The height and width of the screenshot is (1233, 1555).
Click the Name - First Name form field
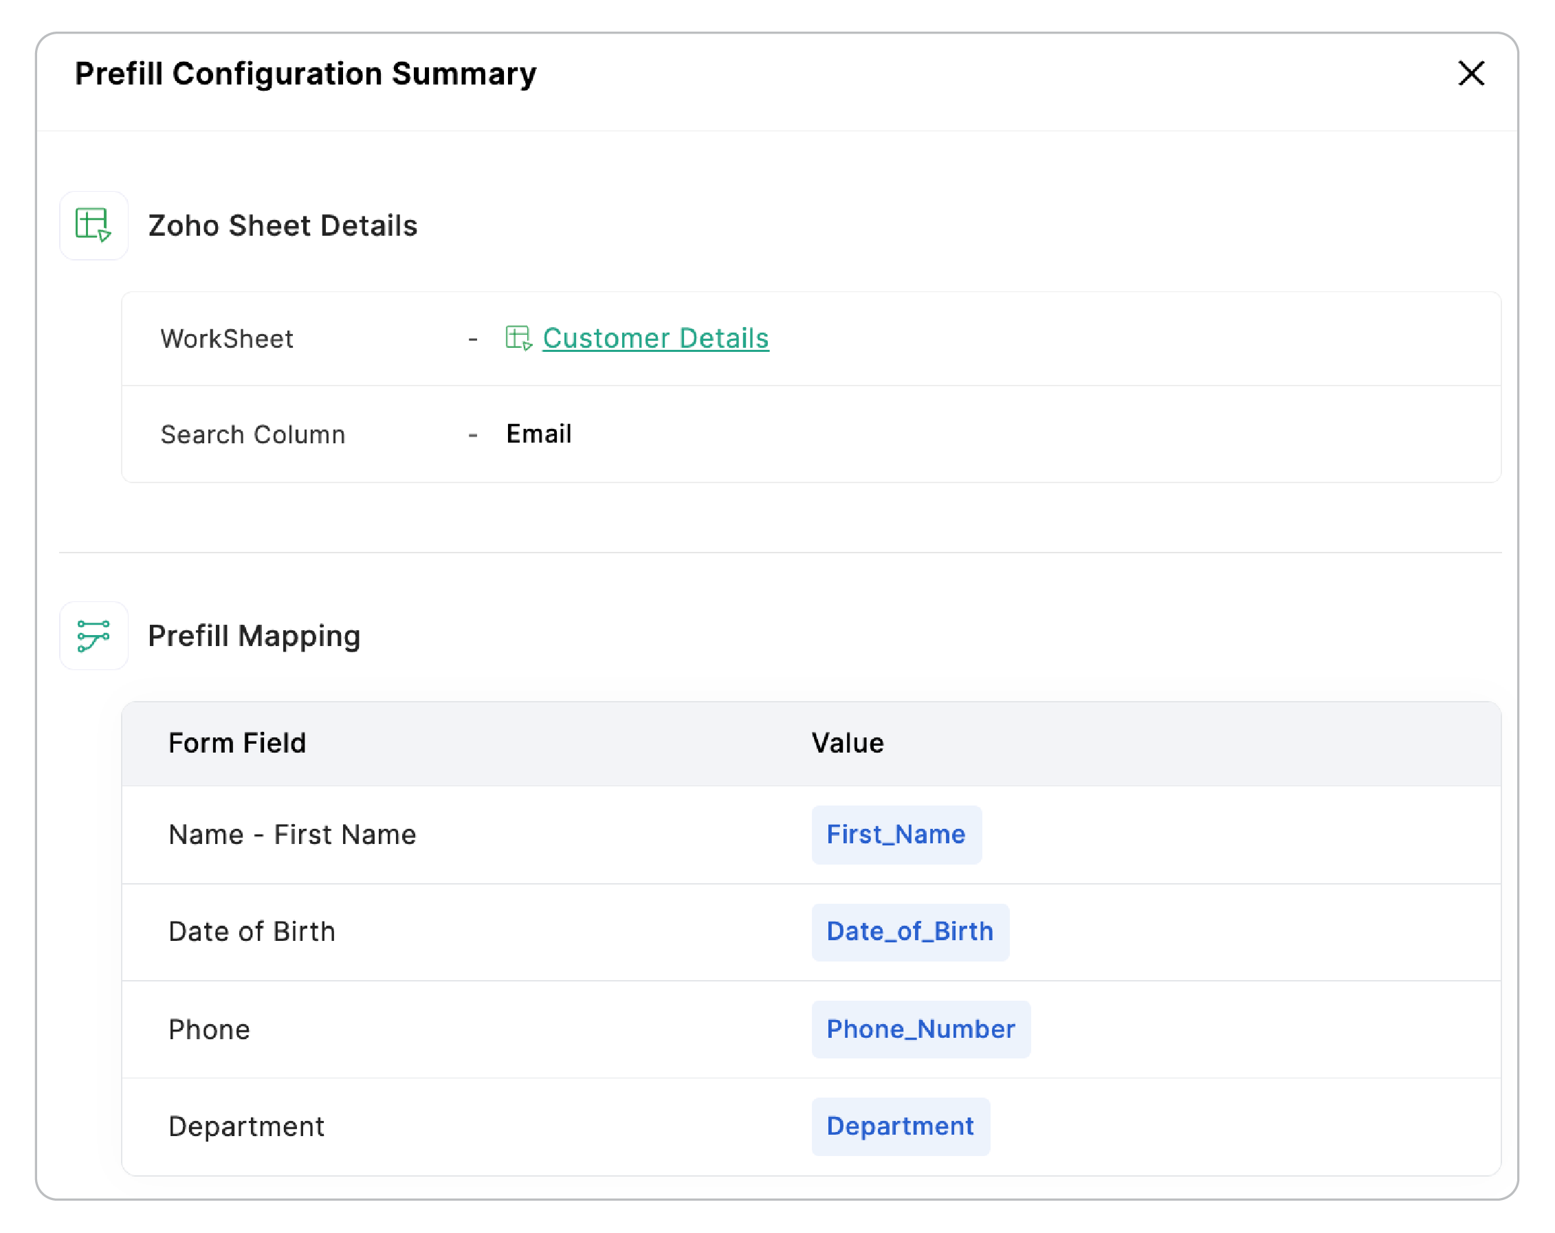coord(292,834)
